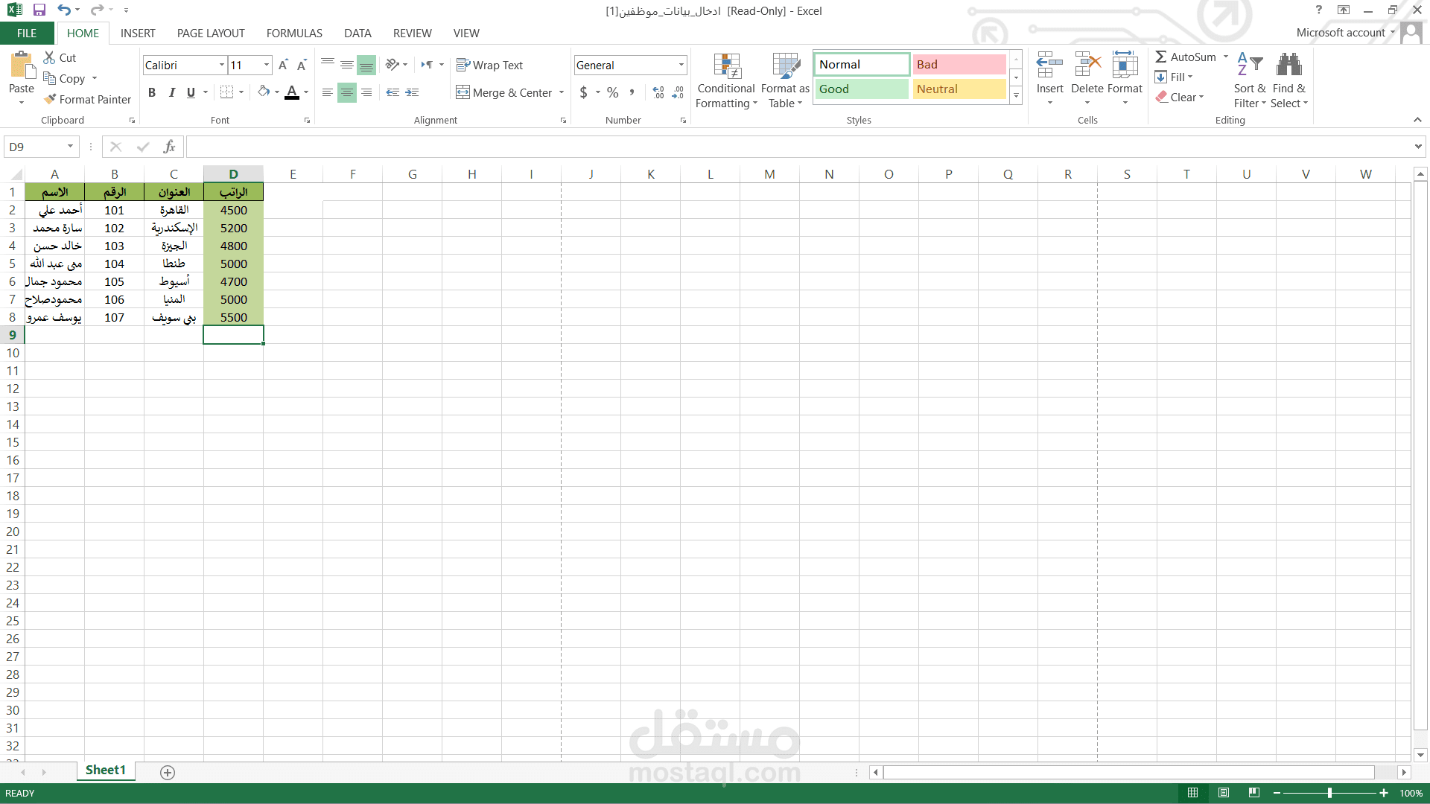Expand the font name Calibri dropdown
1430x804 pixels.
[x=221, y=65]
